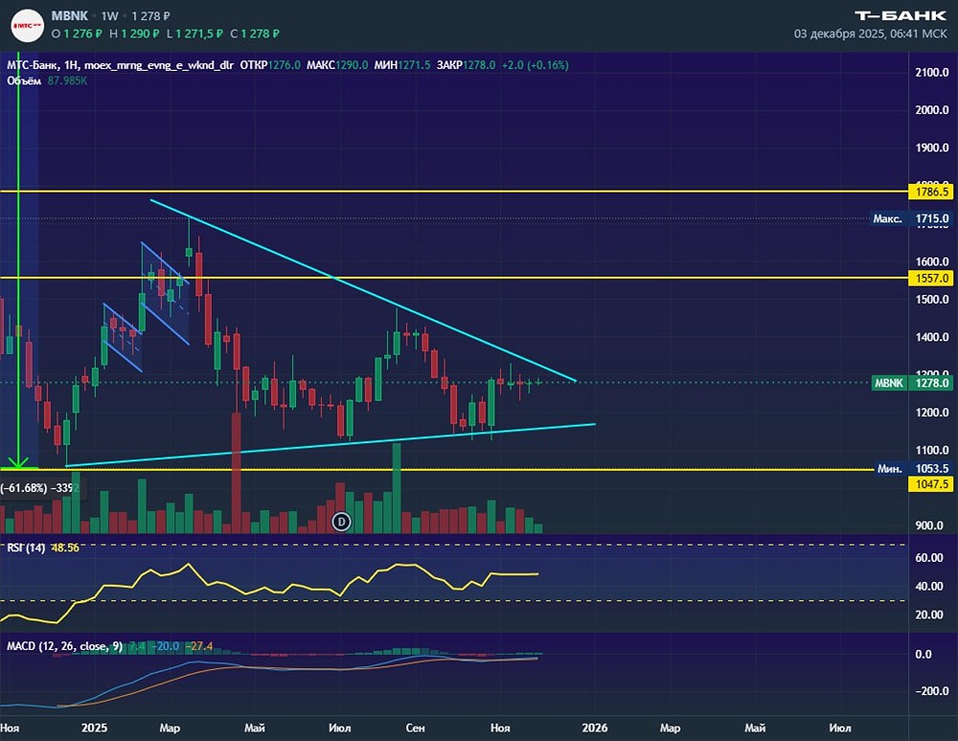Click the '2026' time axis label
The image size is (958, 741).
595,728
